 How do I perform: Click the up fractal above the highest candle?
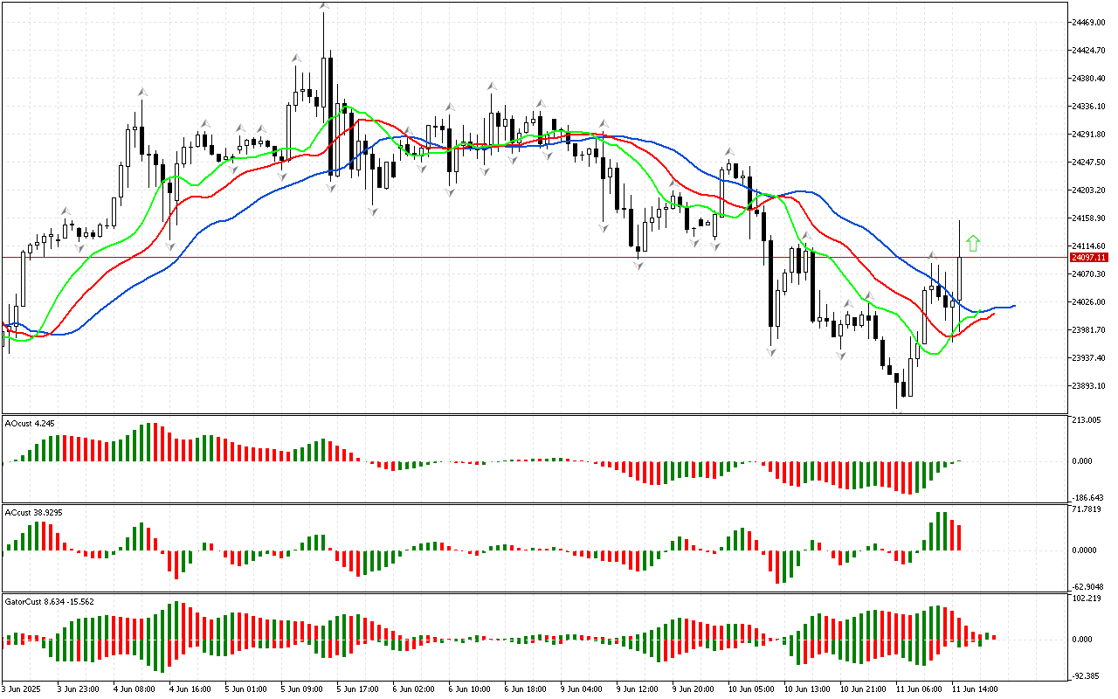click(324, 5)
